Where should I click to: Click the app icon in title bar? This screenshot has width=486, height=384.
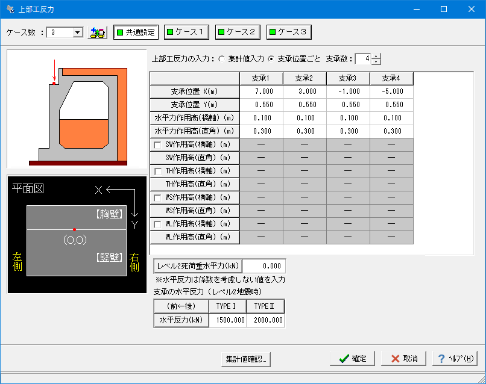[x=10, y=9]
